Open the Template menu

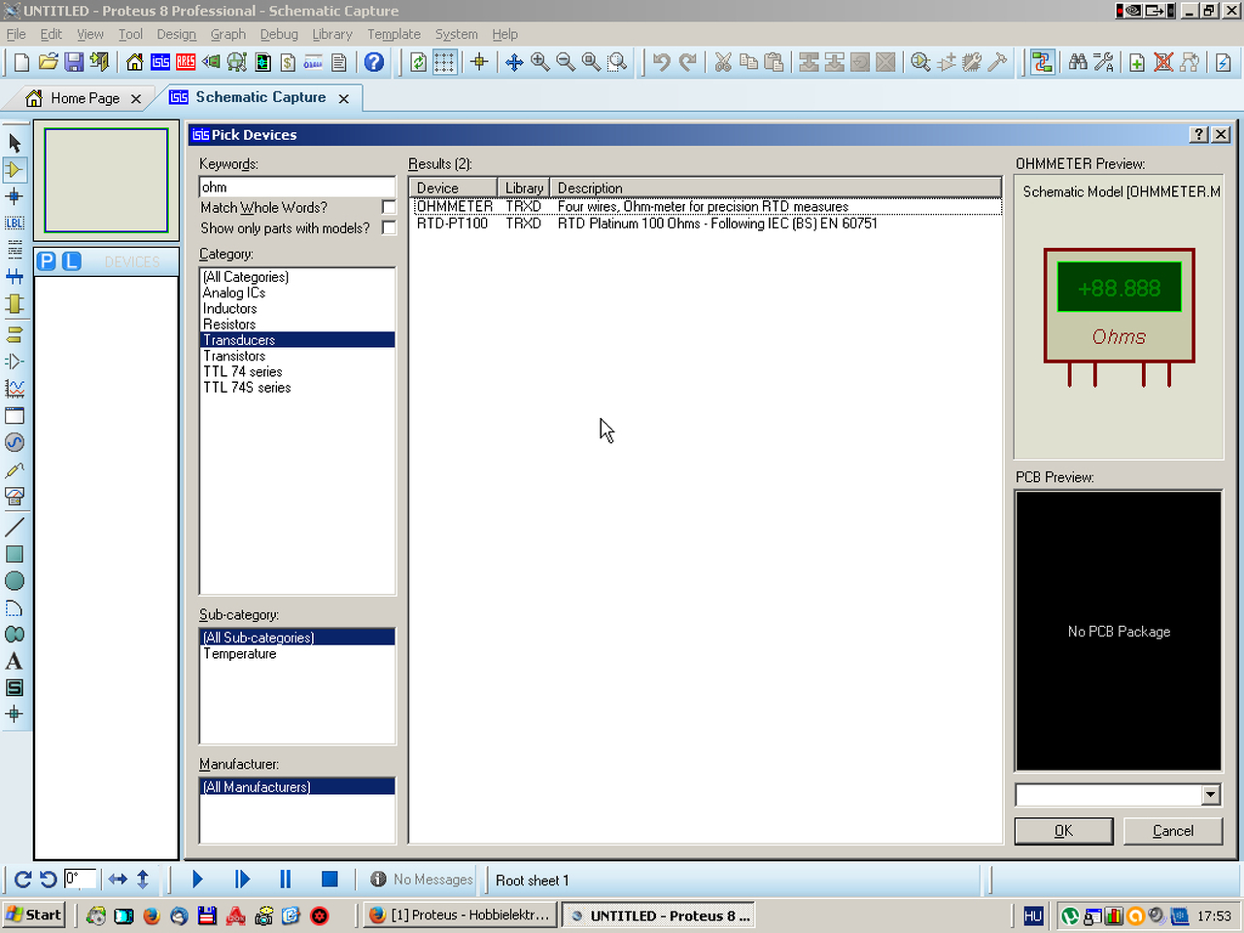[x=394, y=34]
